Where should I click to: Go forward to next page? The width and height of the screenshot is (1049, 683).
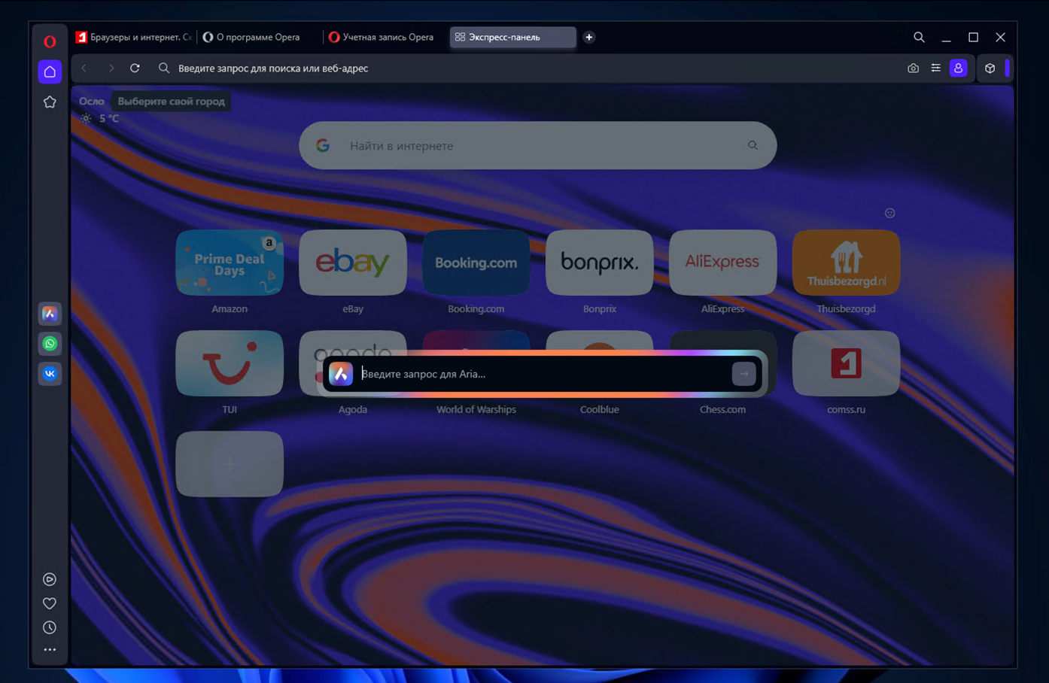pos(111,68)
